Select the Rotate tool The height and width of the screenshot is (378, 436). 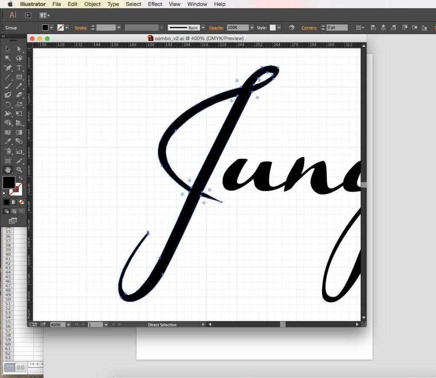pos(8,105)
